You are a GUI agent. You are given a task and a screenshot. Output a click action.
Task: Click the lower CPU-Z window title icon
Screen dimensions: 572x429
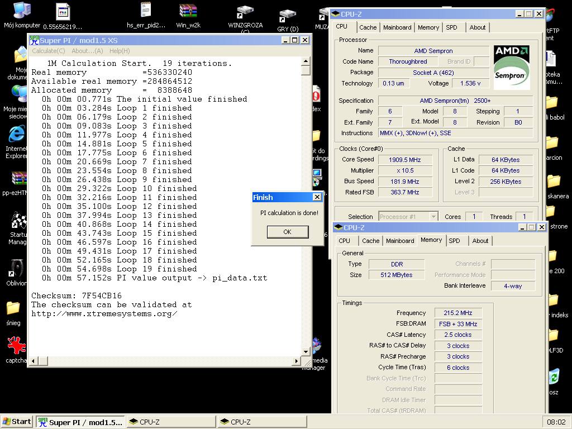(338, 227)
